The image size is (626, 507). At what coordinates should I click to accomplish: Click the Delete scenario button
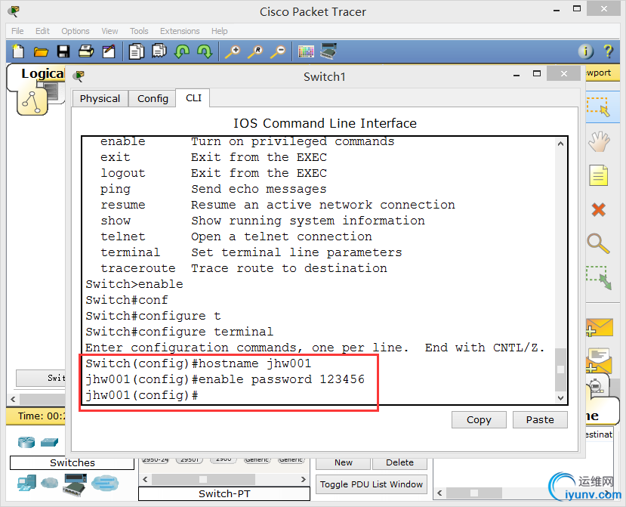coord(399,462)
